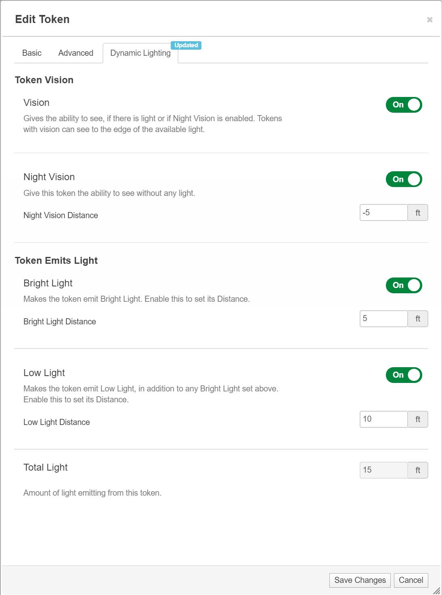Click the Updated badge
442x595 pixels.
[x=186, y=45]
